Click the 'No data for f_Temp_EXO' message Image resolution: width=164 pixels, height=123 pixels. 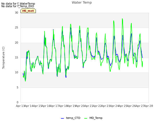tap(18, 6)
